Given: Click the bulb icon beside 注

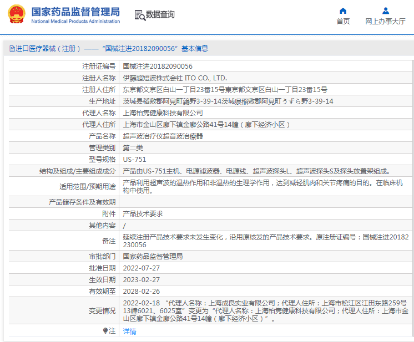Looking at the screenshot, I should click(x=105, y=331).
